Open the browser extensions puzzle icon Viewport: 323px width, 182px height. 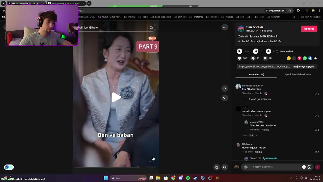pos(298,11)
